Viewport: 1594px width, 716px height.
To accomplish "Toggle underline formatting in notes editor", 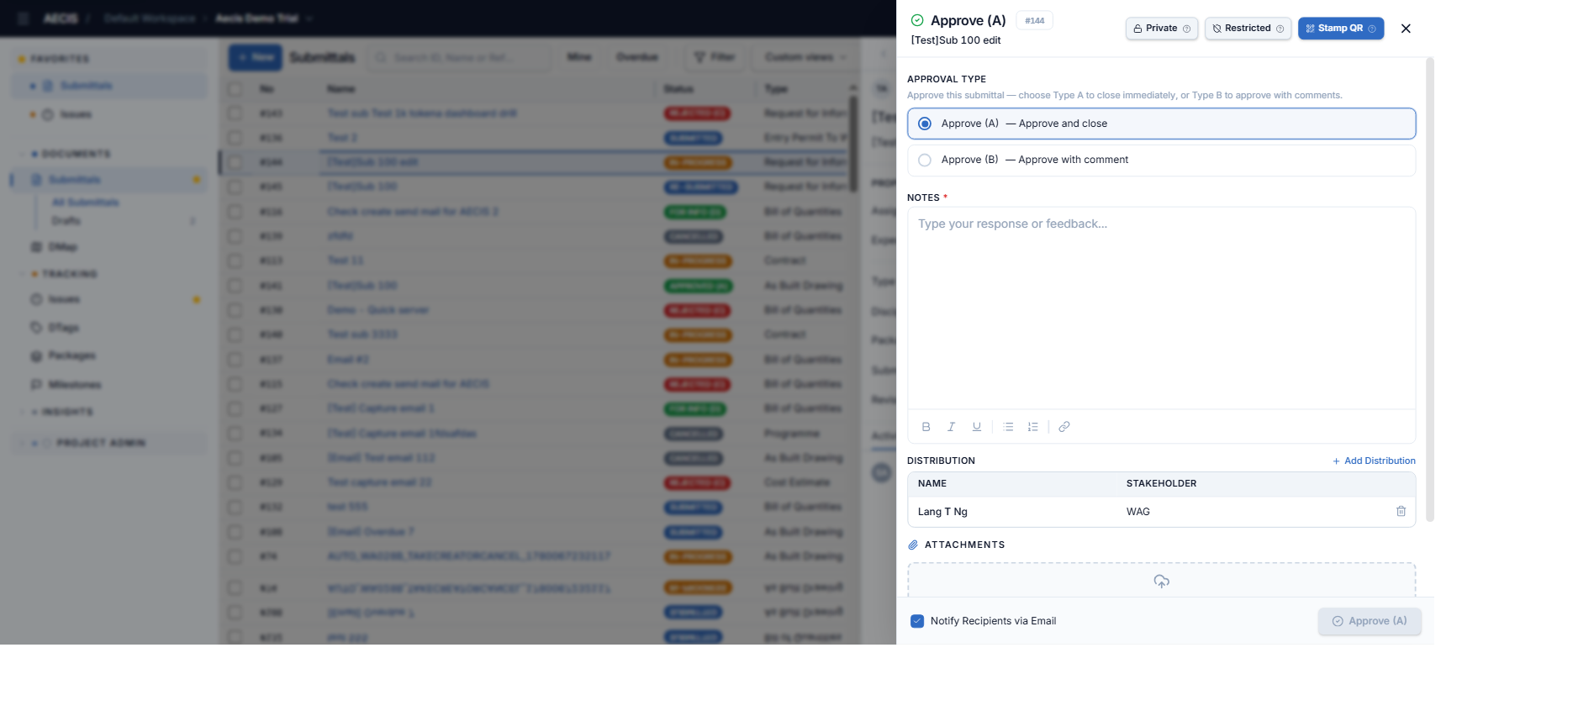I will point(977,427).
